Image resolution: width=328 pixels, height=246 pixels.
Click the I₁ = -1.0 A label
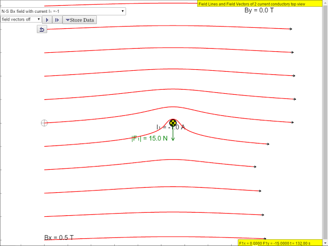click(171, 127)
